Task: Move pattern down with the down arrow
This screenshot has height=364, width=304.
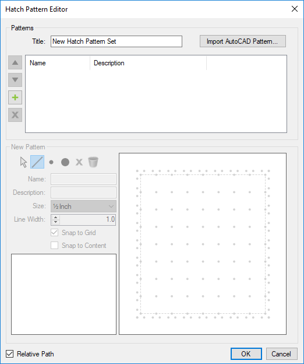Action: [15, 80]
